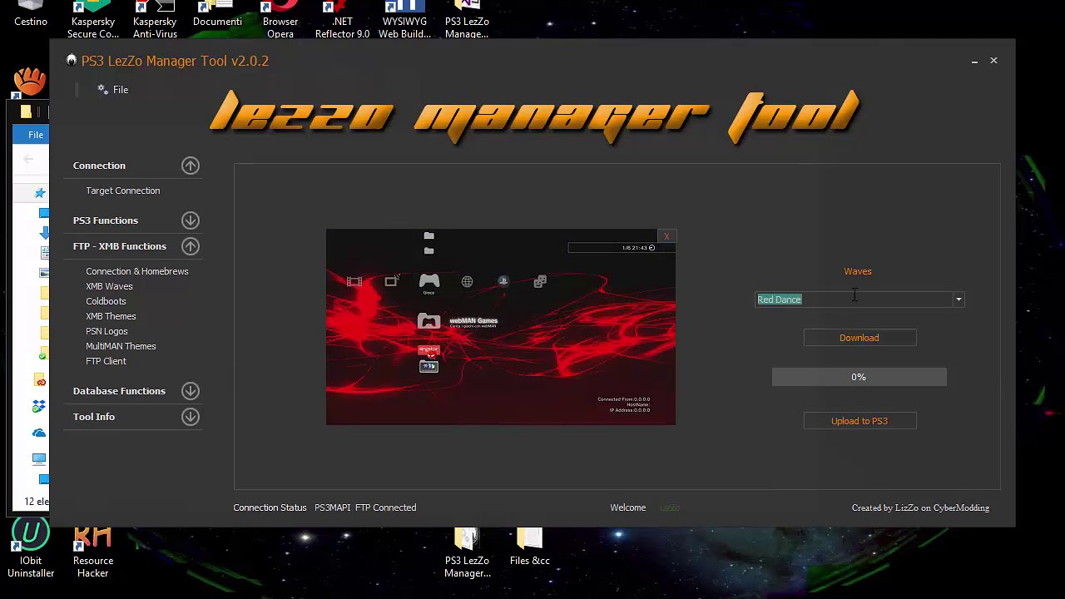Open Files &cc desktop folder
The width and height of the screenshot is (1065, 599).
(x=529, y=547)
